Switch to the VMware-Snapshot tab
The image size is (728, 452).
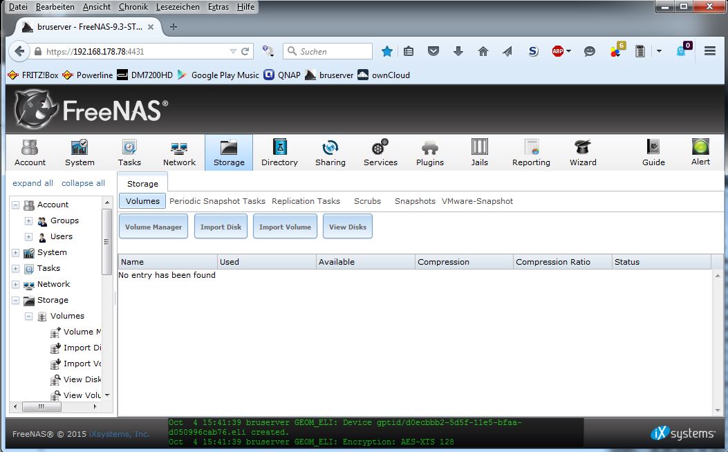coord(477,201)
